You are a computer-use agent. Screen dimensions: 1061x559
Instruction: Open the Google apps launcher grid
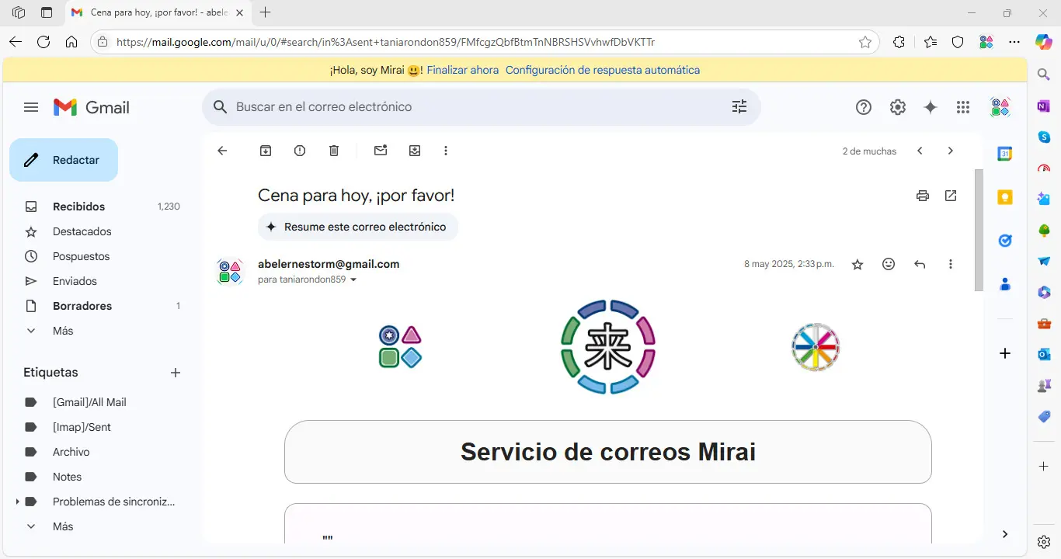pos(963,106)
